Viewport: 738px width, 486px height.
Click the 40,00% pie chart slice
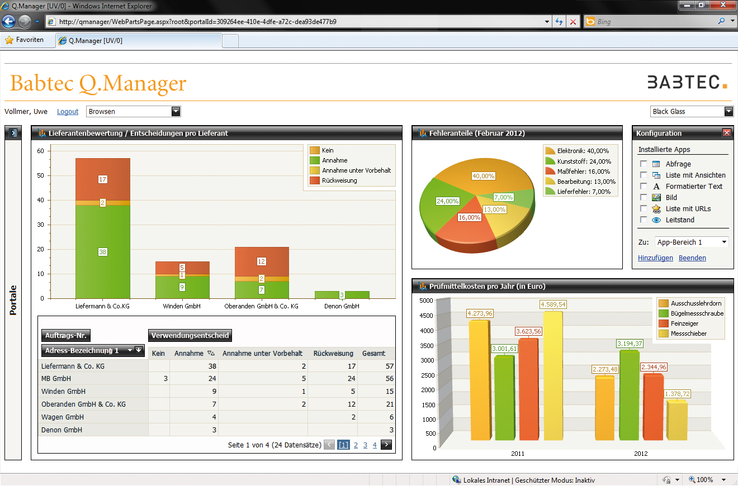tap(484, 176)
